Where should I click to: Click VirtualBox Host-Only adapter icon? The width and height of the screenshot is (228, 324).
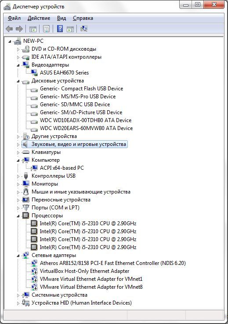34,271
